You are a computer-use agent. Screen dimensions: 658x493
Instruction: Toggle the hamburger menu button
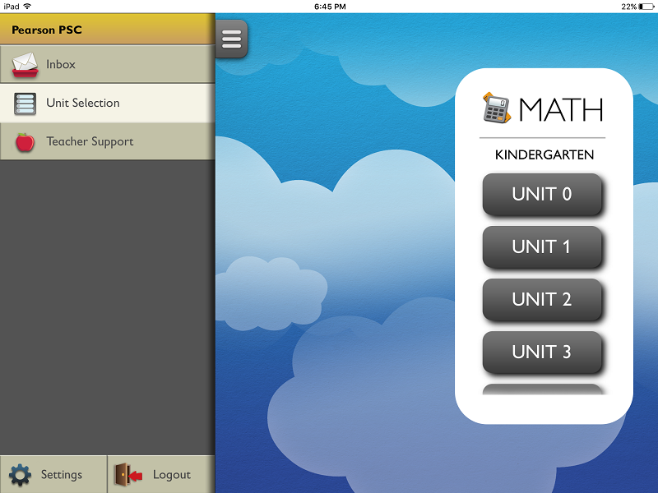pyautogui.click(x=232, y=39)
